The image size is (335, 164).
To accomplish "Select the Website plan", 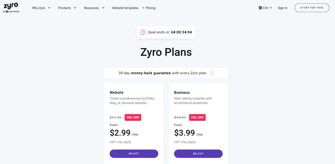I will point(134,154).
